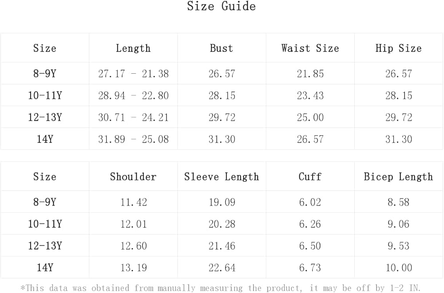Select the sleeve length value 20.28
Viewport: 444px width, 293px height.
pyautogui.click(x=222, y=224)
